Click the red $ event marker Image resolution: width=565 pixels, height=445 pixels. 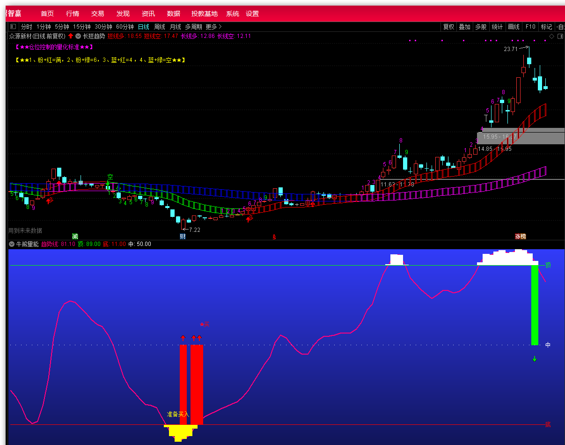pos(274,237)
